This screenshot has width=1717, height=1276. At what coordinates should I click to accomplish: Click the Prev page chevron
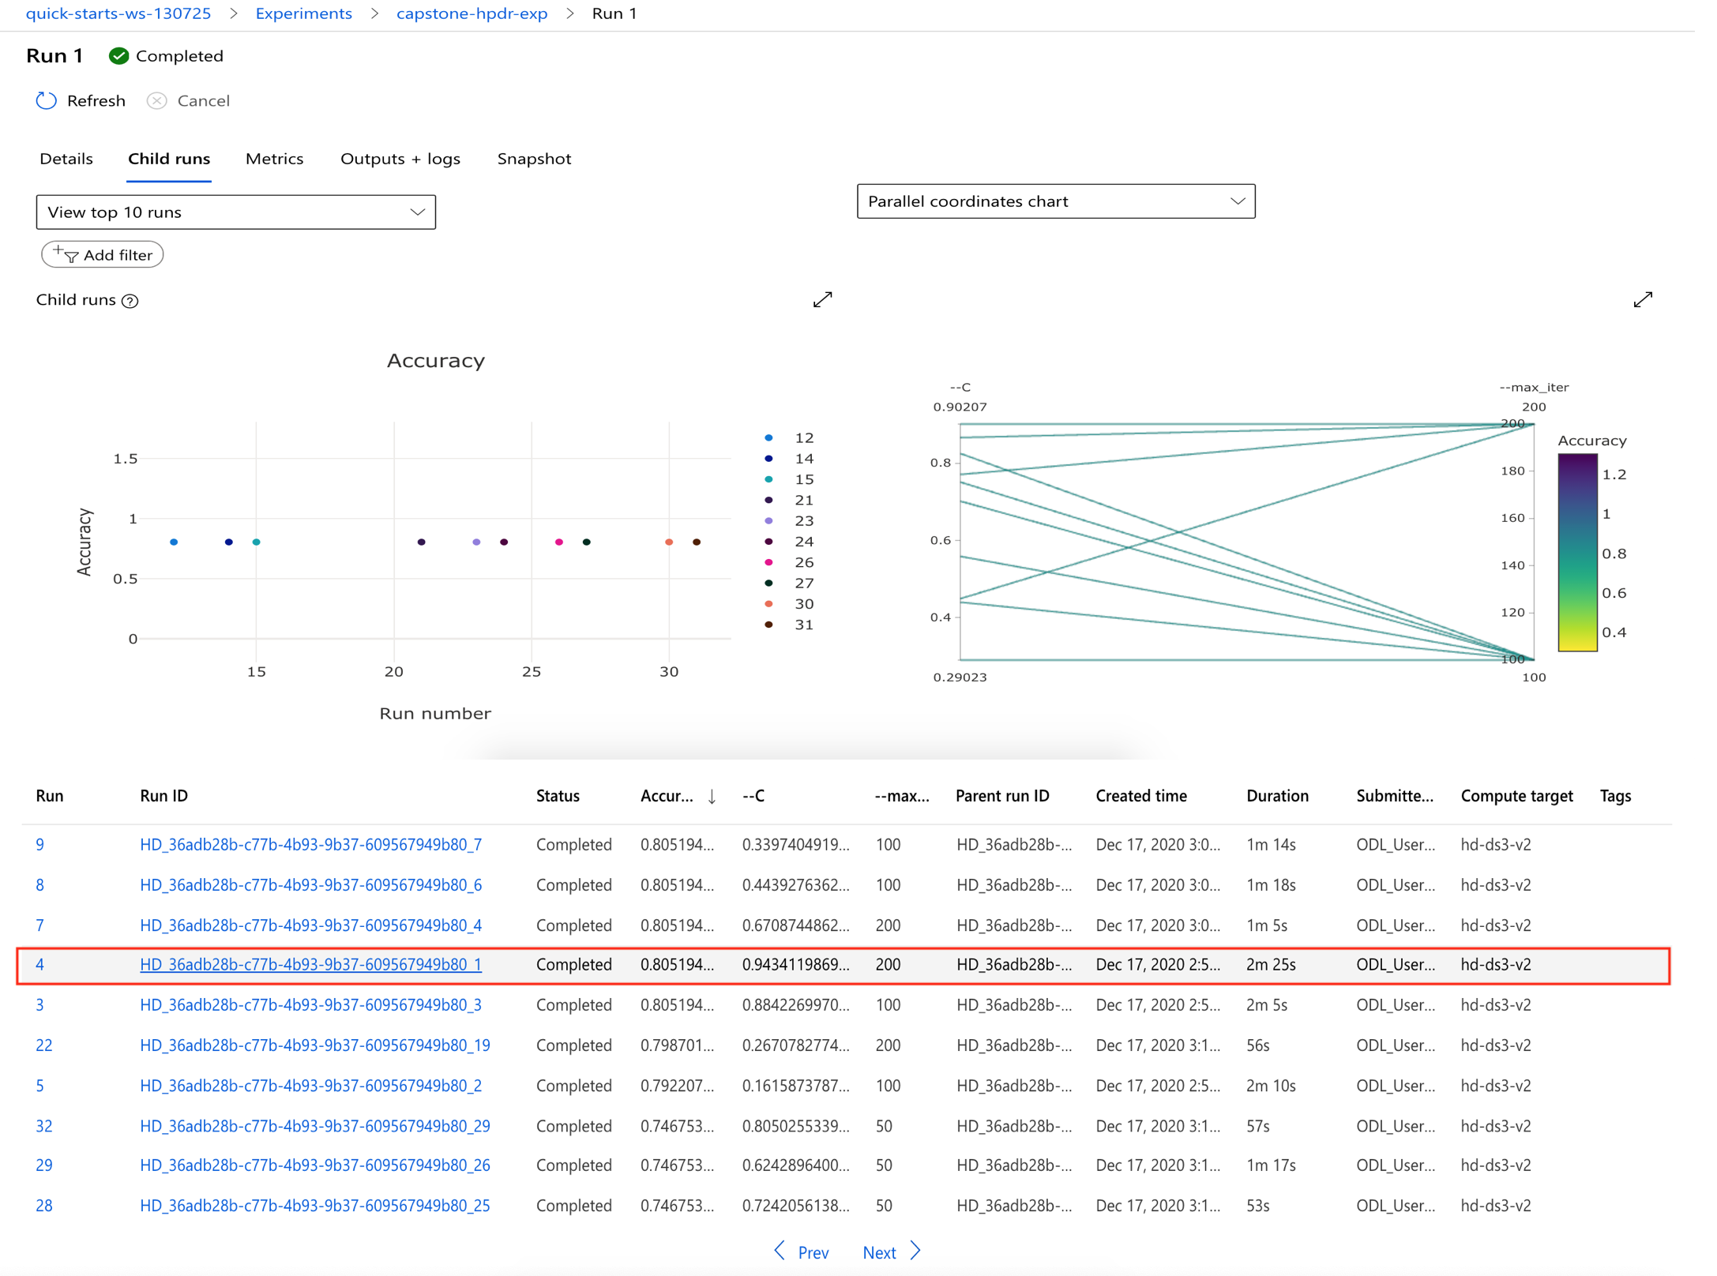click(780, 1252)
